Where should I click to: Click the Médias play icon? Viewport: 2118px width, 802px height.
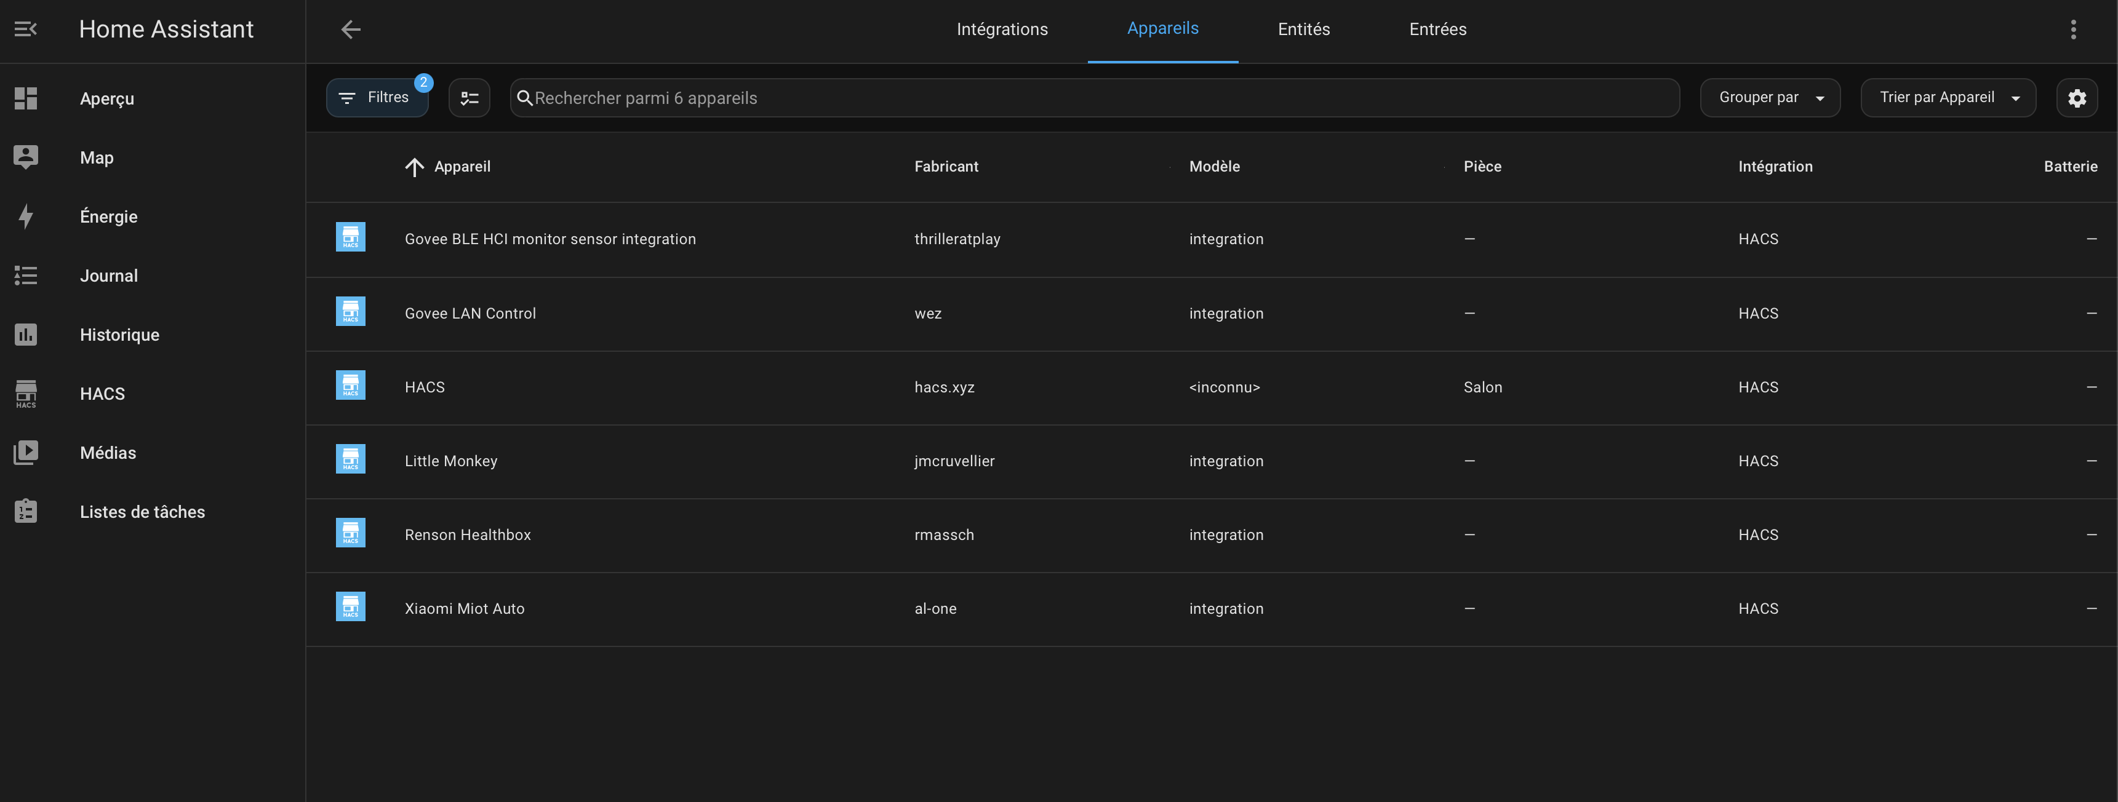click(25, 453)
